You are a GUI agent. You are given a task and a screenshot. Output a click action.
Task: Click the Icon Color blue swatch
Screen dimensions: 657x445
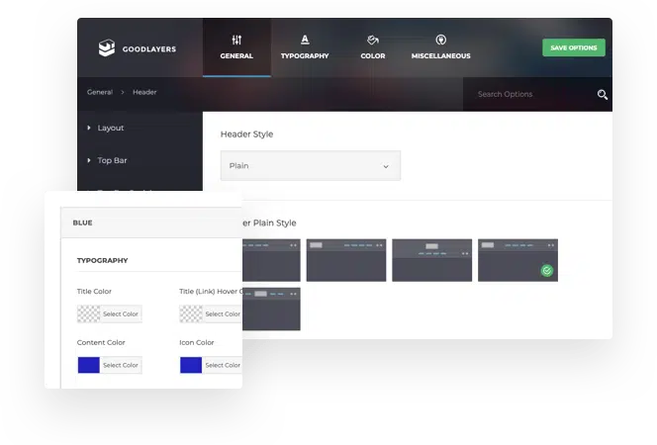(191, 365)
